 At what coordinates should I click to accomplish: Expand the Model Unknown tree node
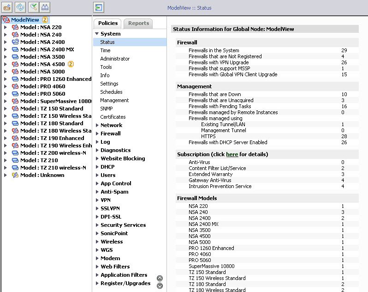pos(6,175)
